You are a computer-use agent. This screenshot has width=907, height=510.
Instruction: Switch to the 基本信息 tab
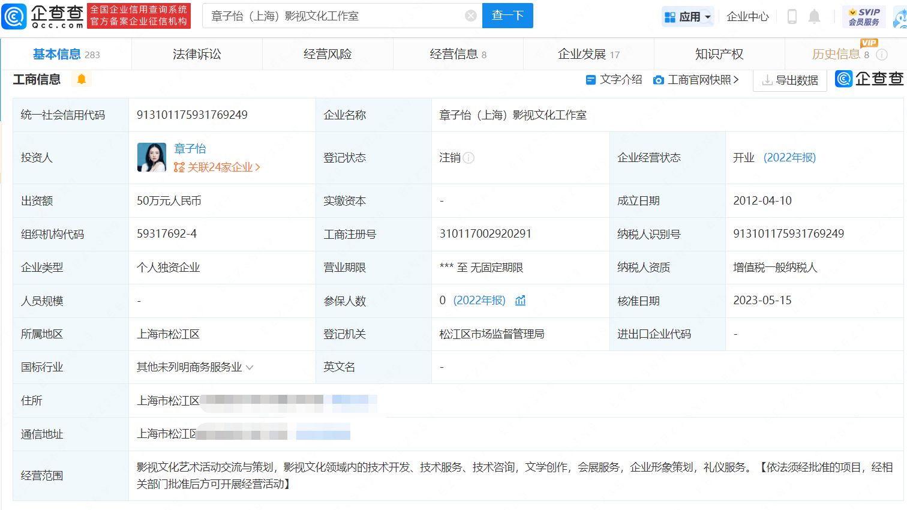66,54
